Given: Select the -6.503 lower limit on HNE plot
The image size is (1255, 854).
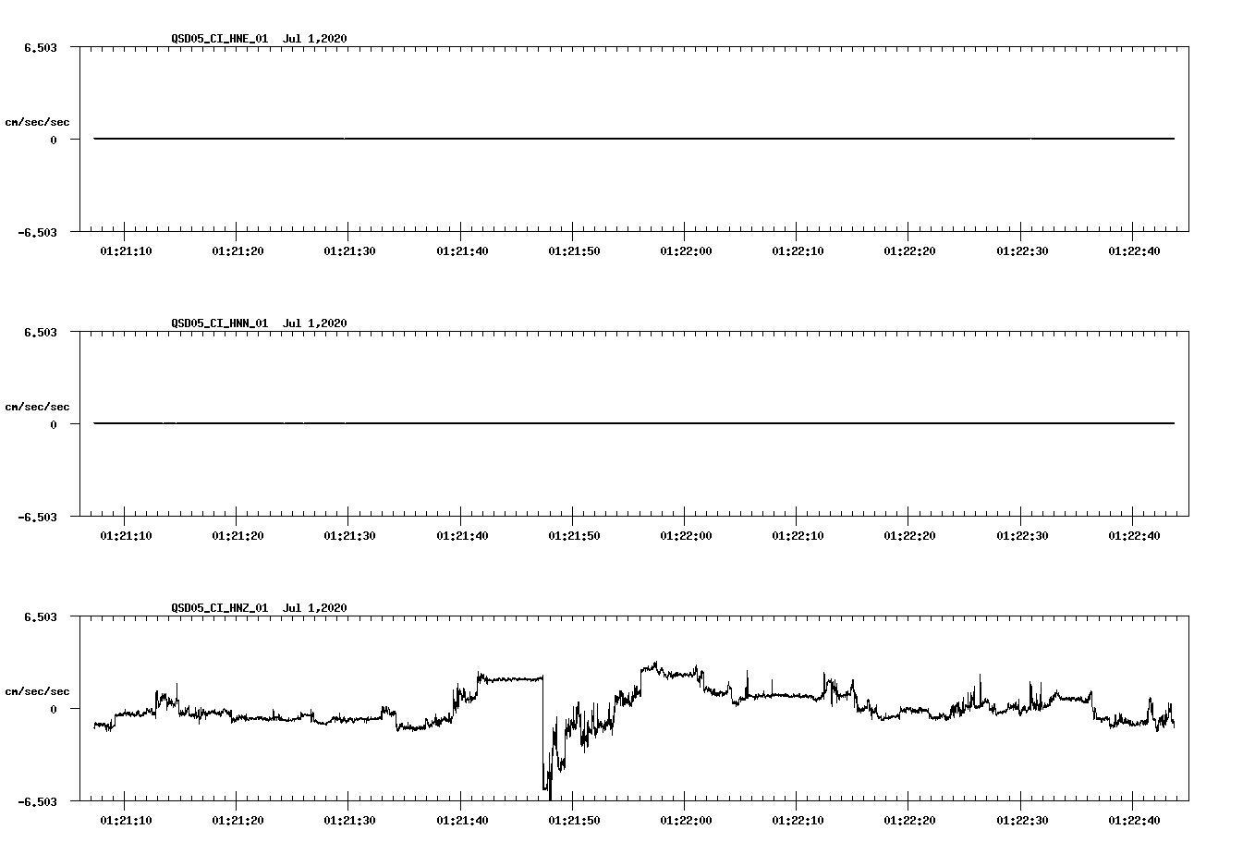Looking at the screenshot, I should tap(38, 233).
